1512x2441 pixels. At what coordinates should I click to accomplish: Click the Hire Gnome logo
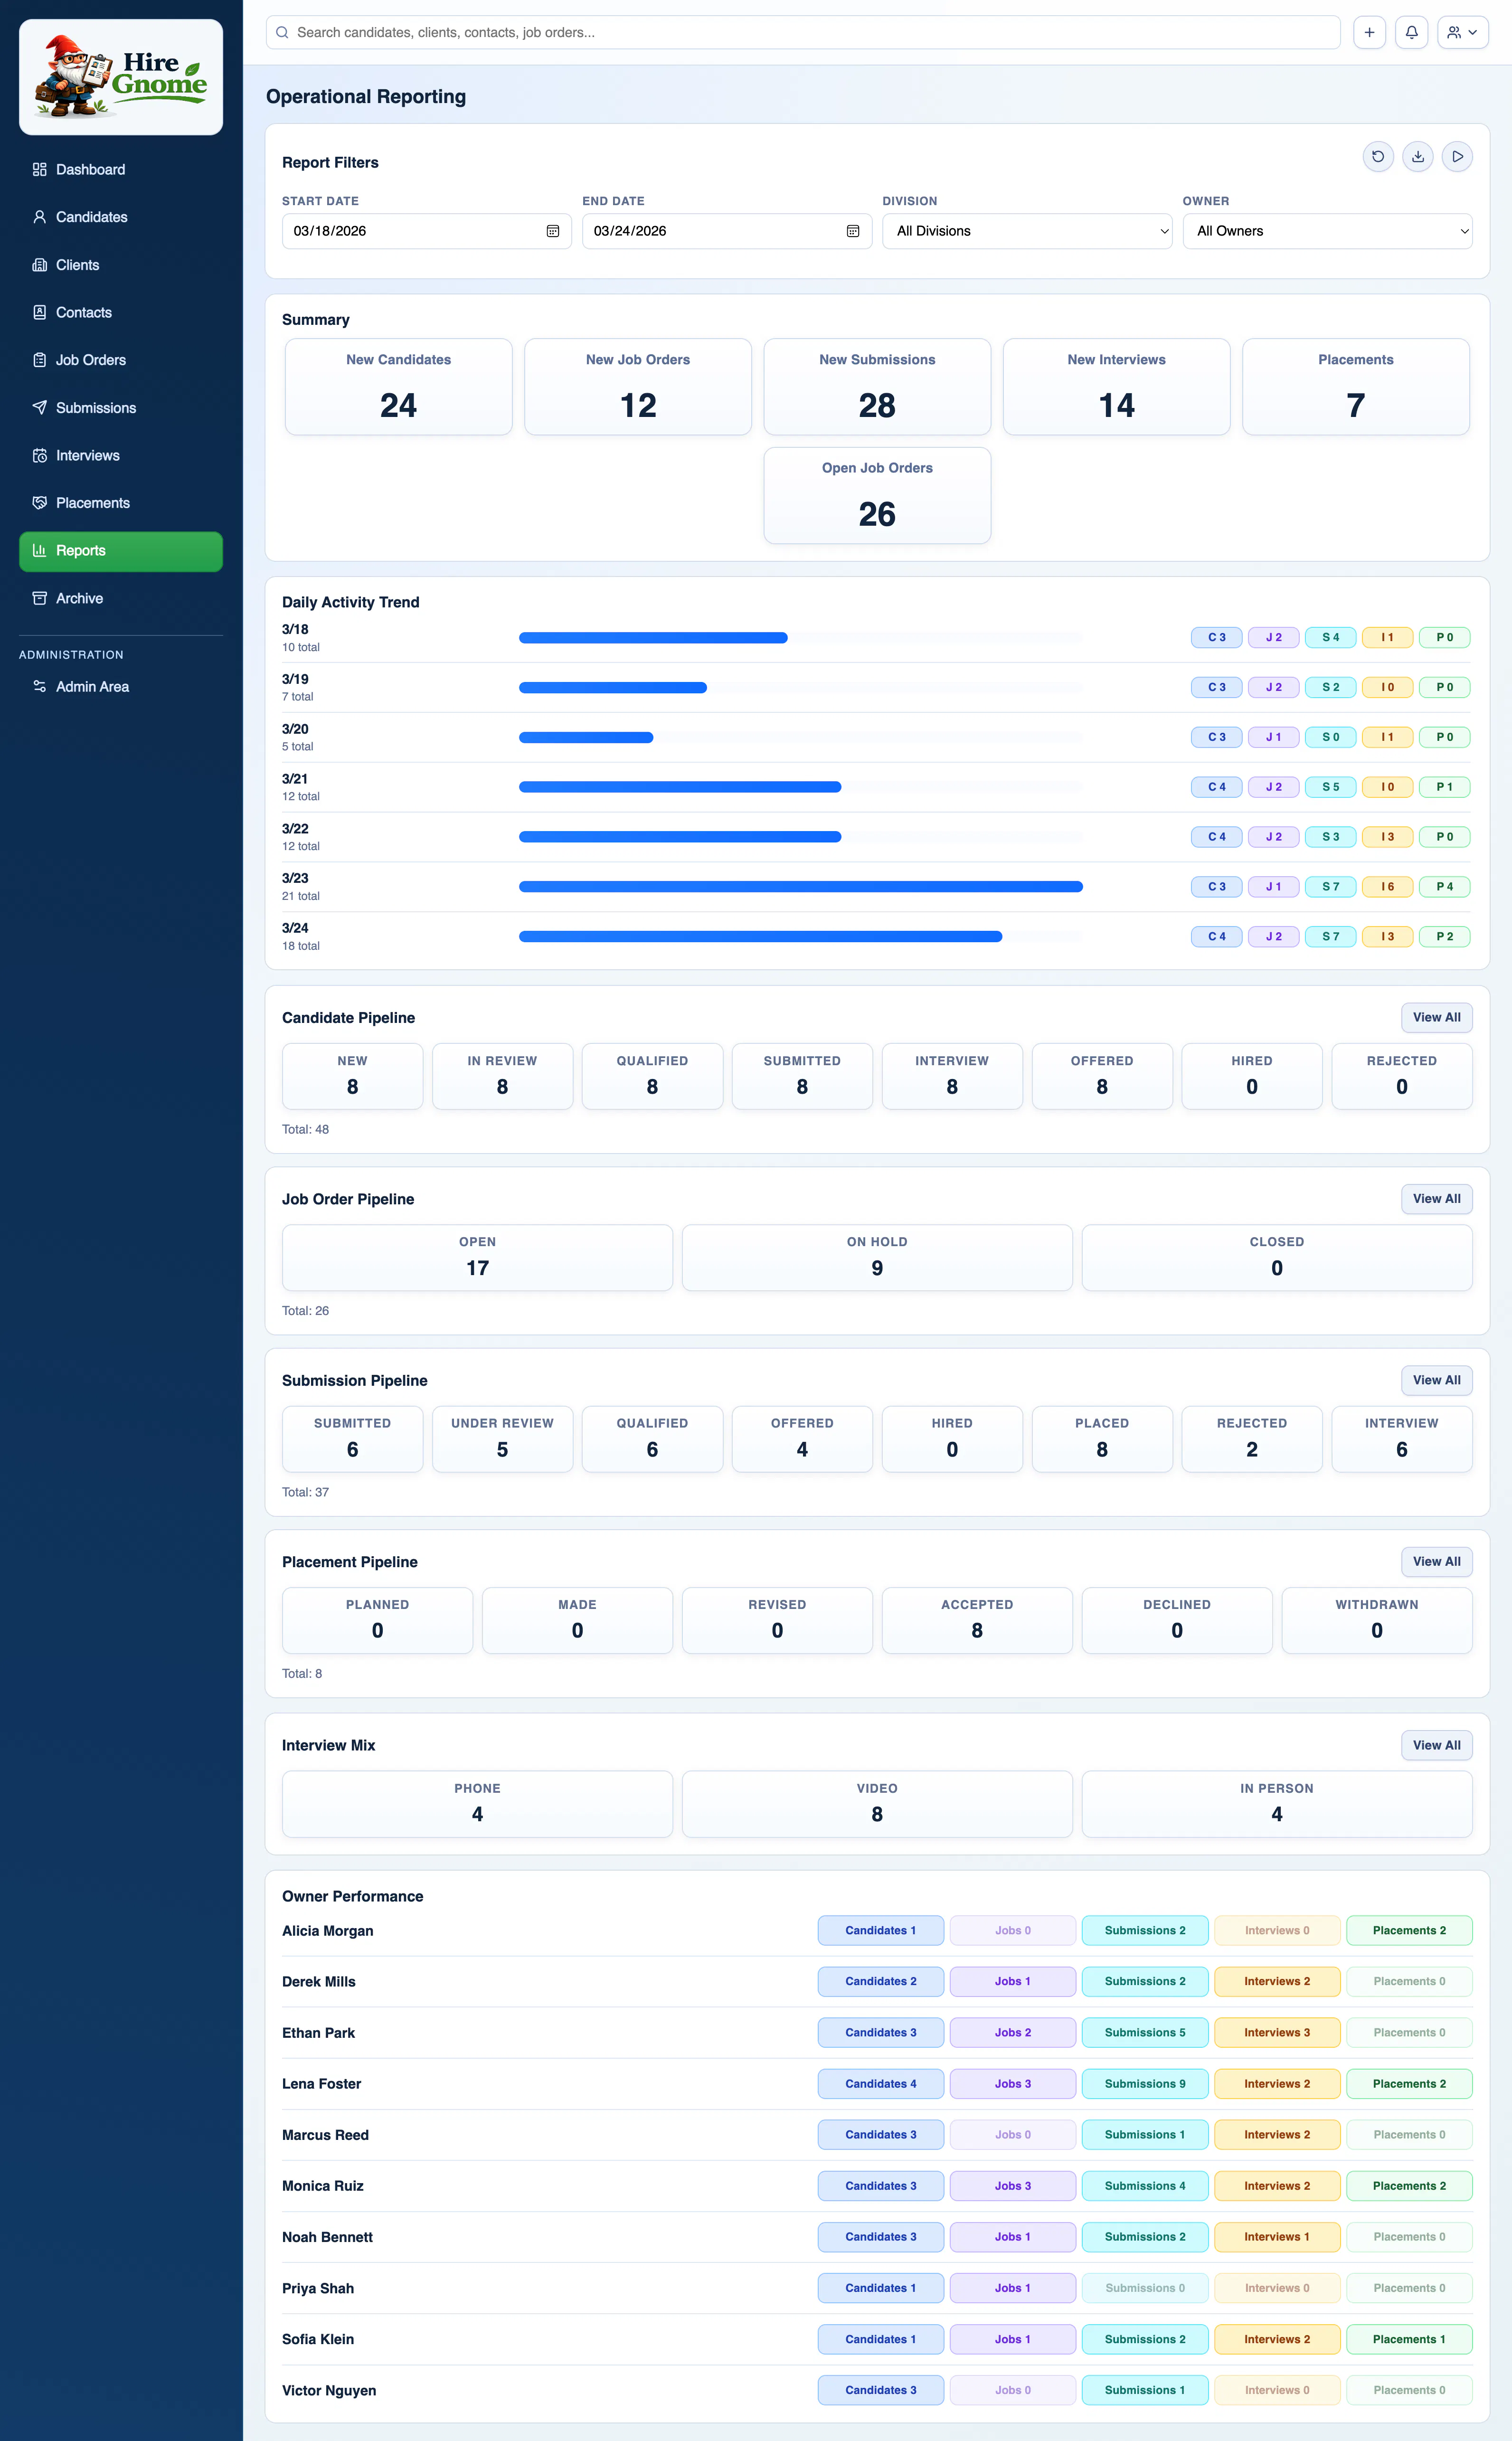pyautogui.click(x=121, y=77)
